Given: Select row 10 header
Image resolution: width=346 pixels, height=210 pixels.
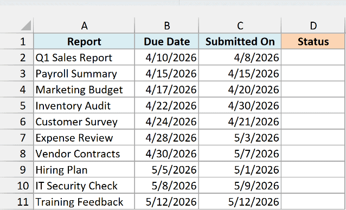Looking at the screenshot, I should 17,186.
